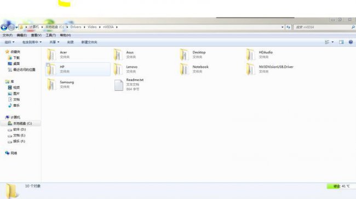
Task: Open the Acer folder icon
Action: tap(51, 55)
